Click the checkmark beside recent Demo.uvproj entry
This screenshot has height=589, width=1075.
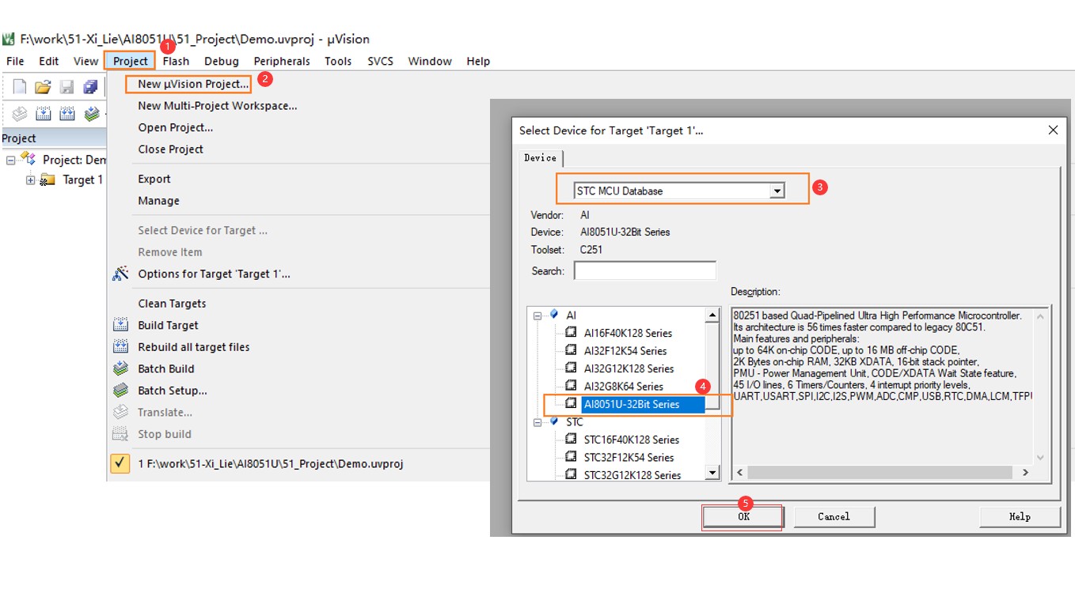(x=120, y=463)
